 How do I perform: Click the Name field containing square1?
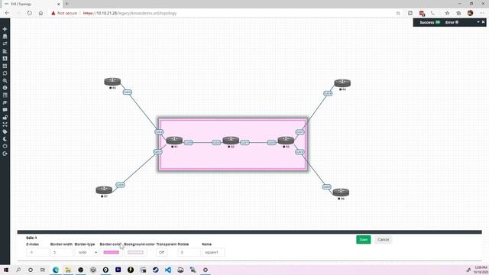tap(213, 252)
